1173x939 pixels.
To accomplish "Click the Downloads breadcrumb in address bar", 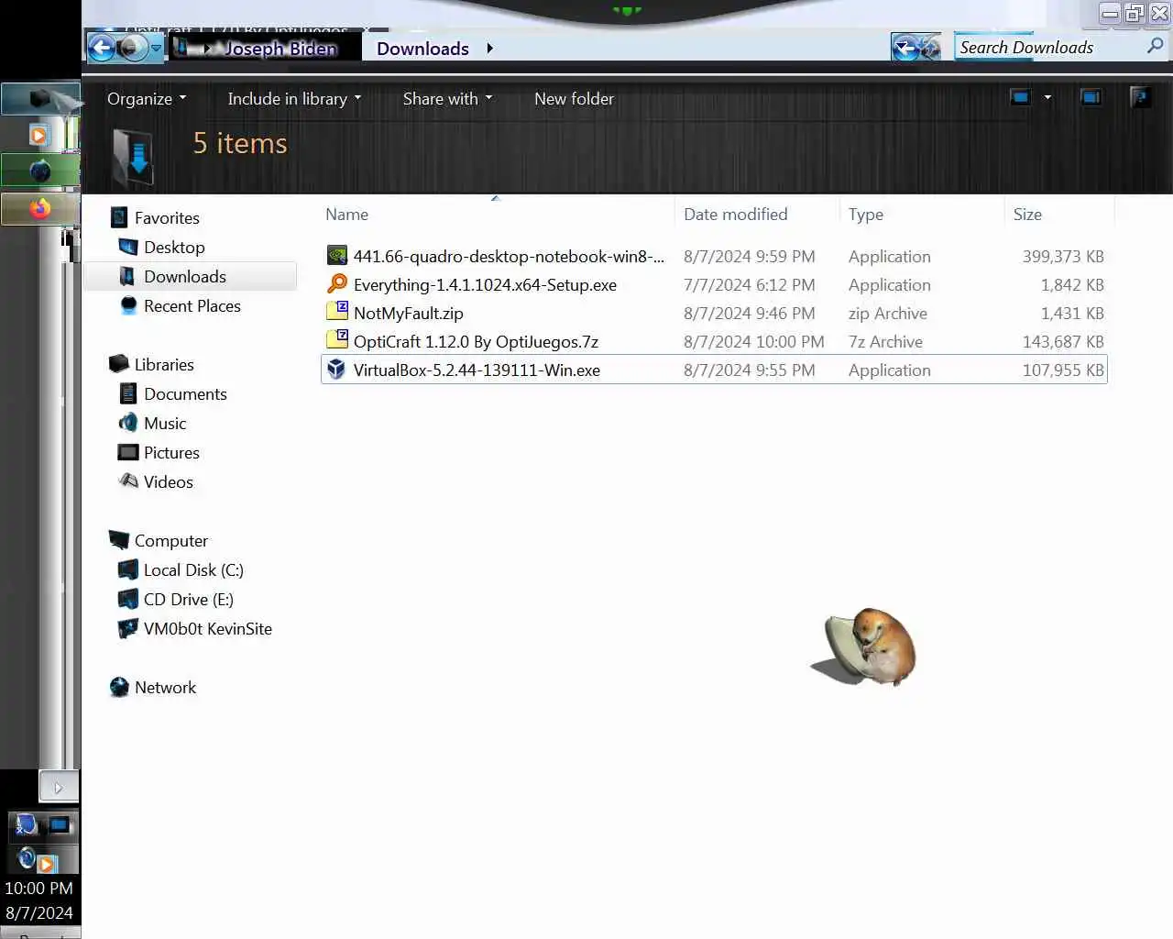I will click(x=422, y=49).
